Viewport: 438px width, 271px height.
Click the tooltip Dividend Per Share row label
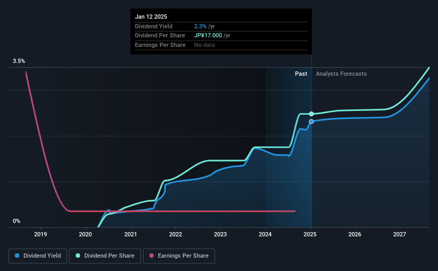click(x=160, y=36)
